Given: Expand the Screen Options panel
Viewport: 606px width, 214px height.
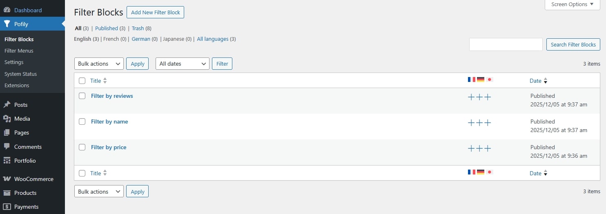Looking at the screenshot, I should click(x=573, y=4).
